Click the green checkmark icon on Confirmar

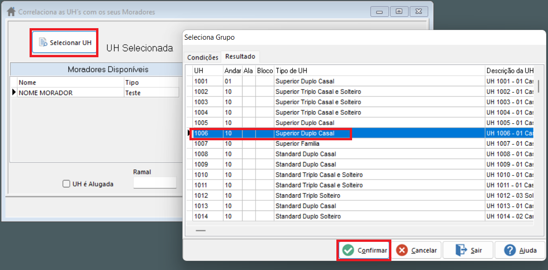coord(348,250)
